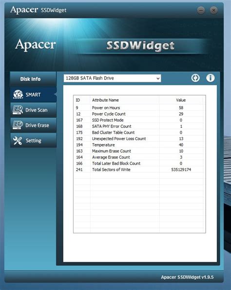Viewport: 231px width, 290px height.
Task: Select the Power on Hours row
Action: 138,107
